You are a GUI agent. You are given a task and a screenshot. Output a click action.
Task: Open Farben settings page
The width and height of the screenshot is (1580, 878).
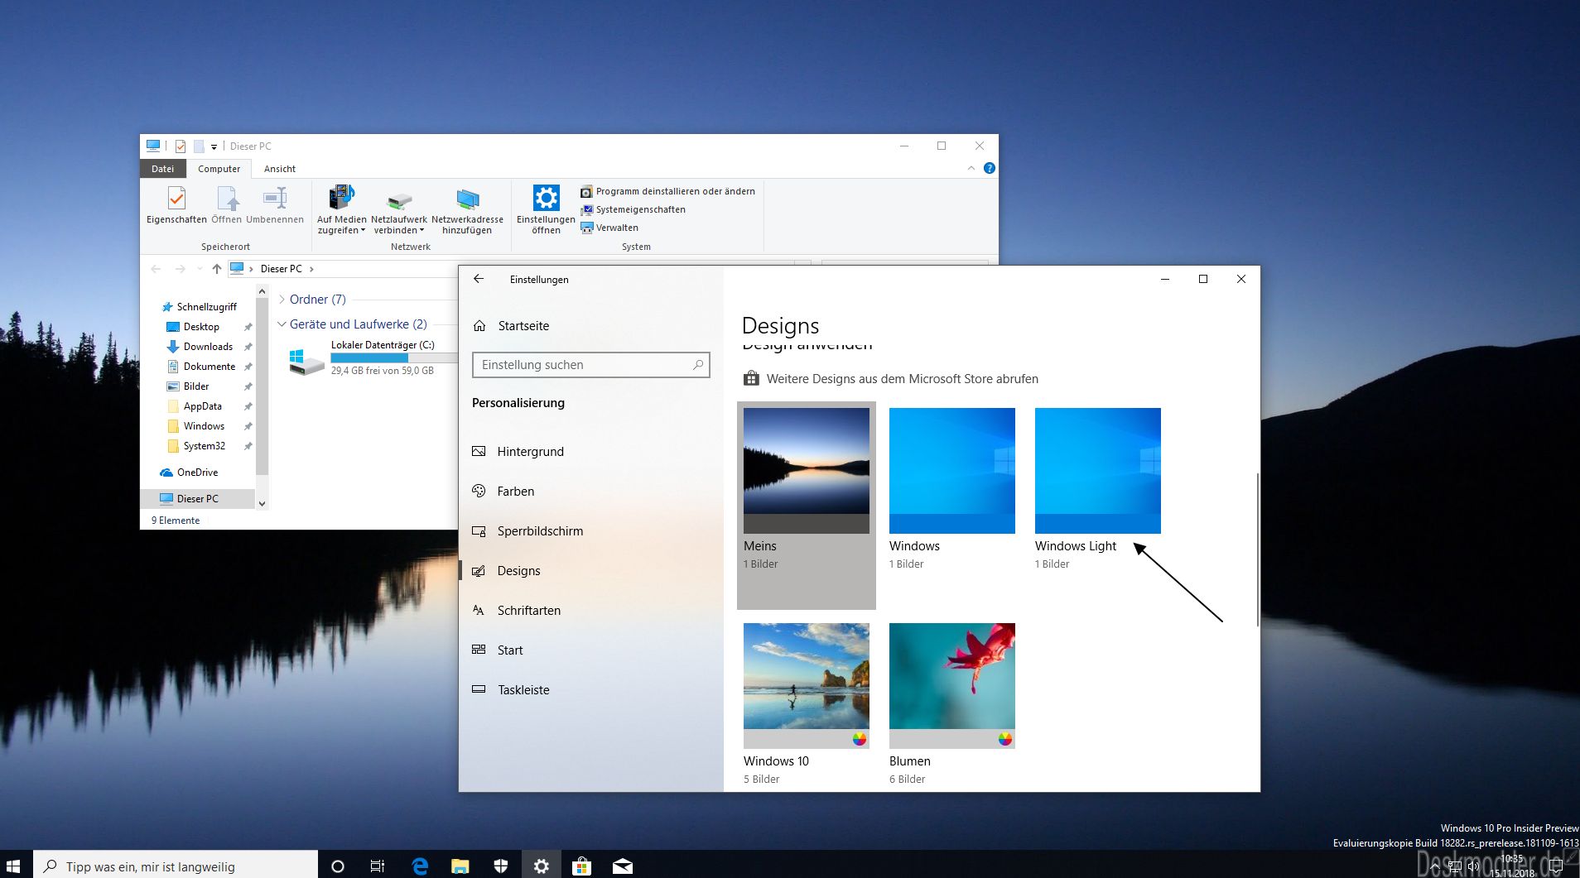pyautogui.click(x=515, y=492)
